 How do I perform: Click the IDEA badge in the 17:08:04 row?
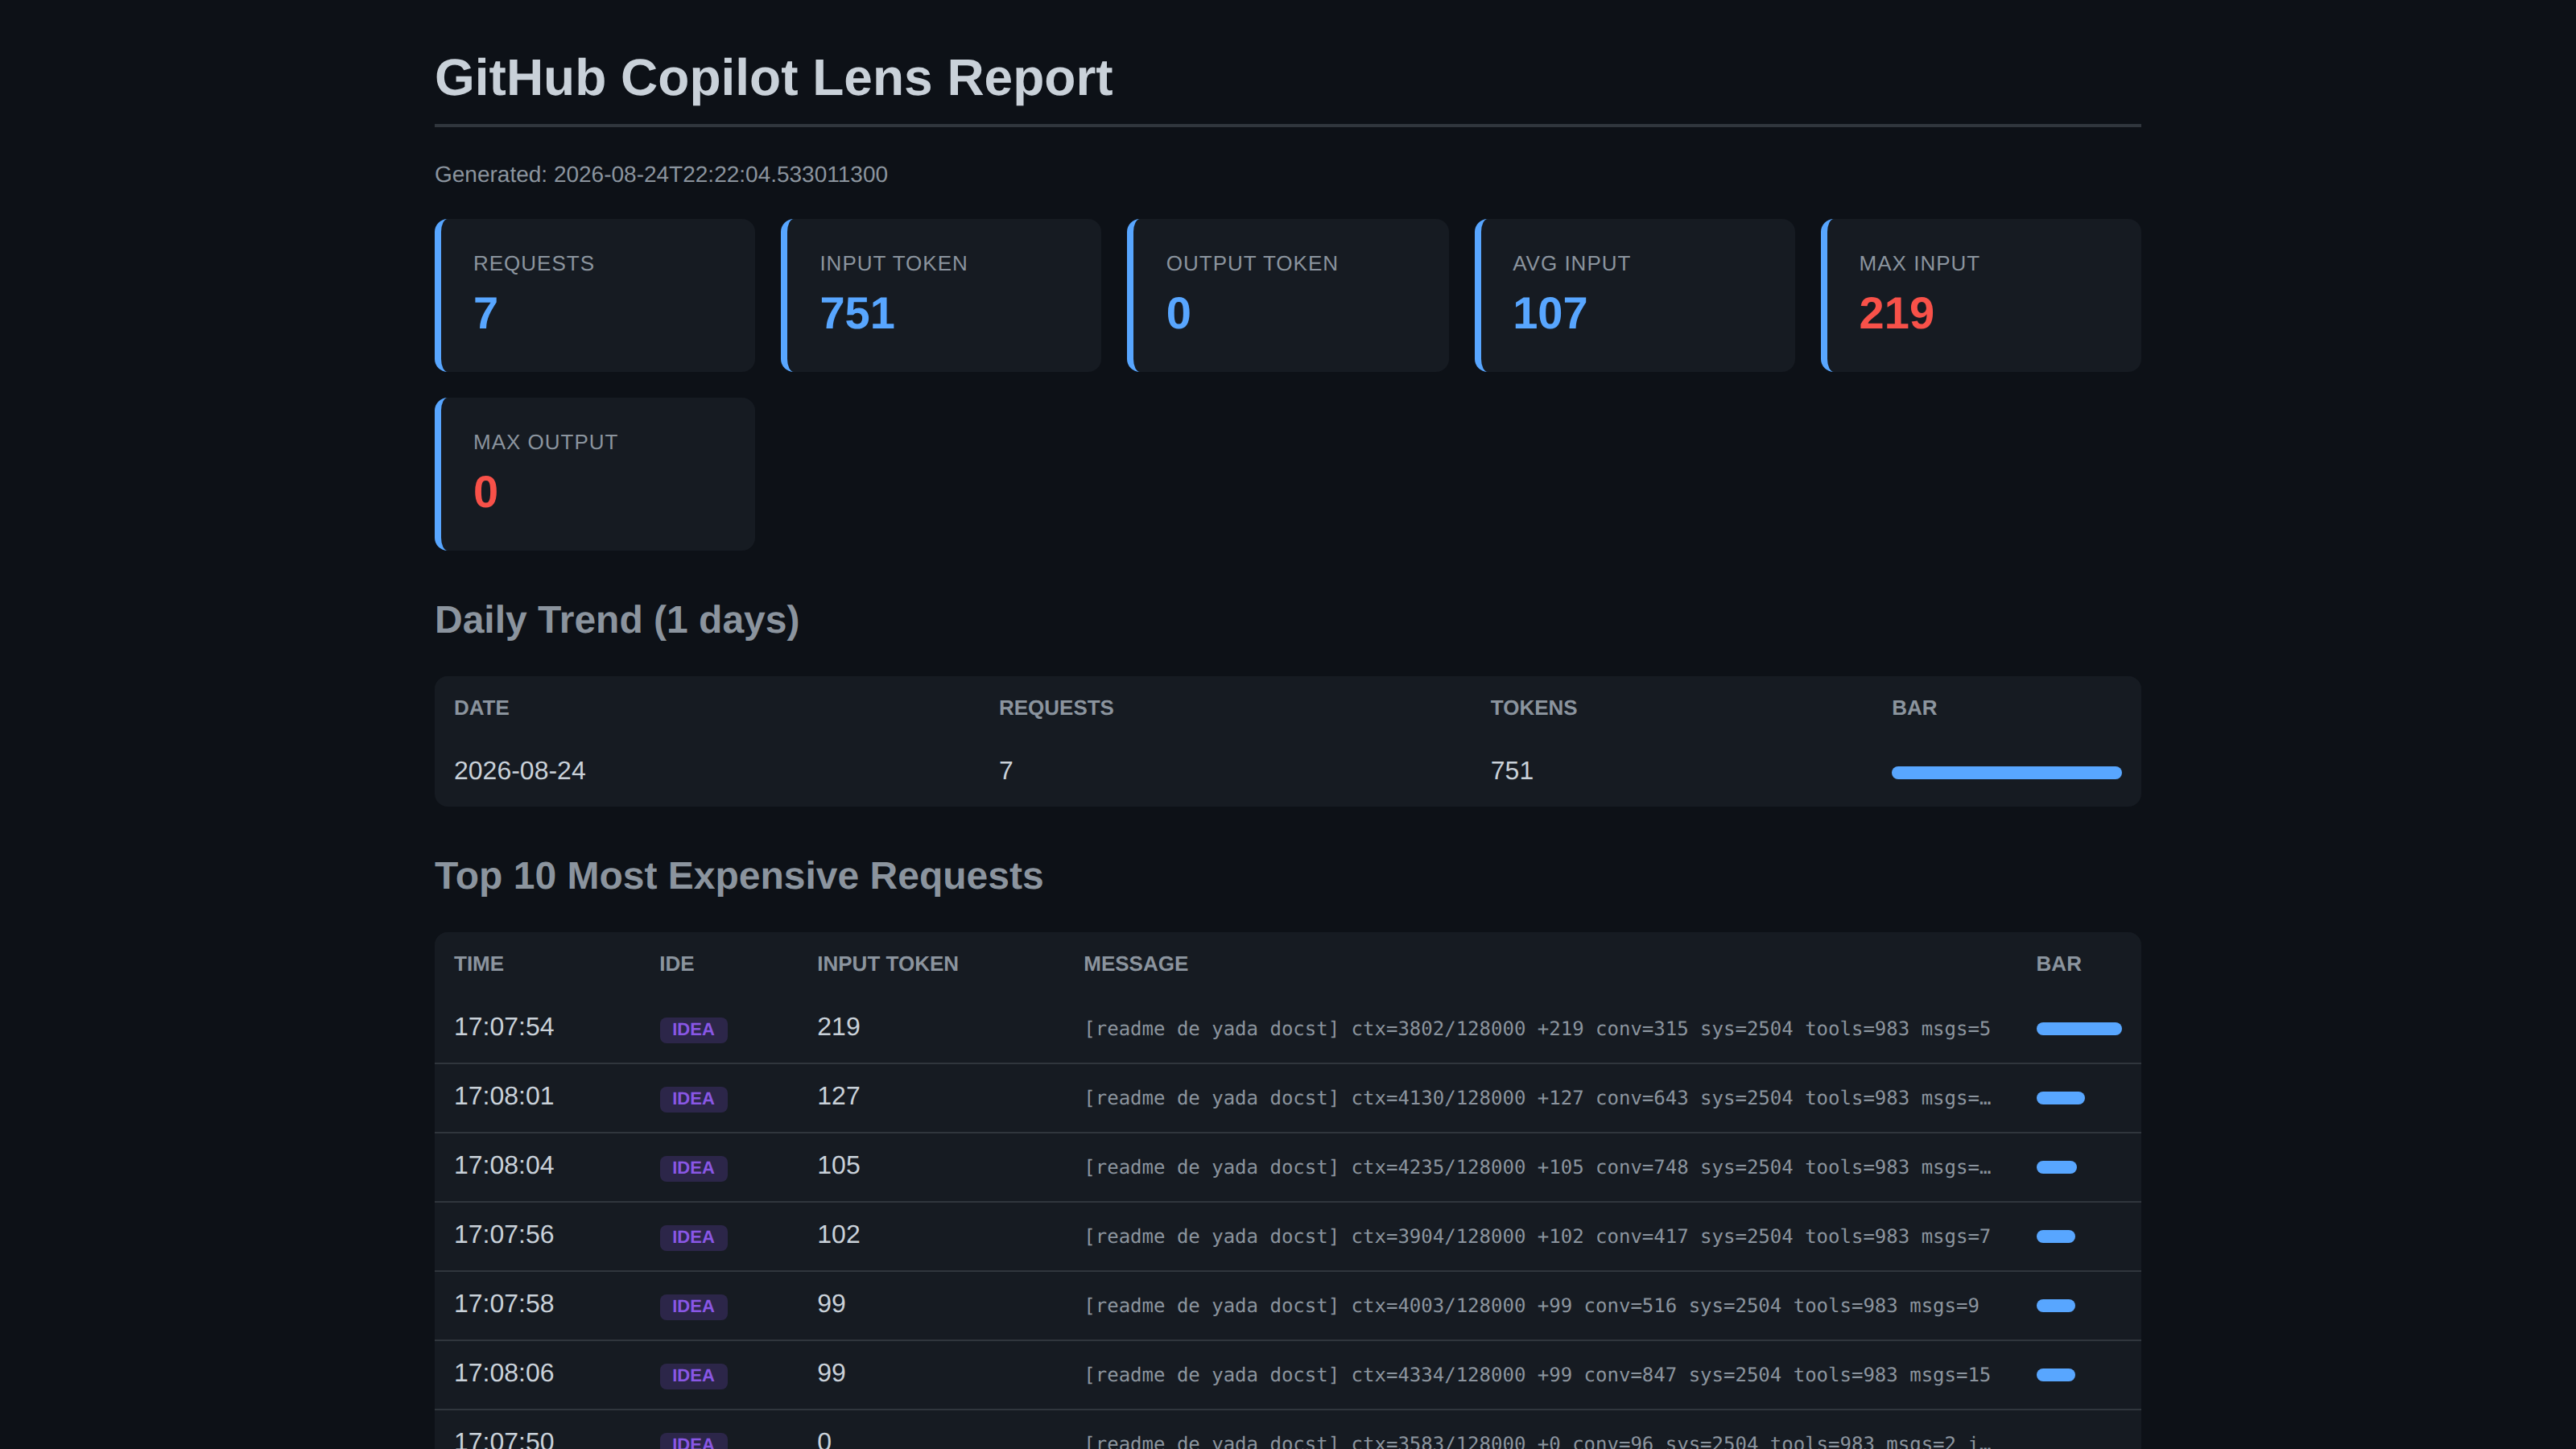pyautogui.click(x=693, y=1167)
